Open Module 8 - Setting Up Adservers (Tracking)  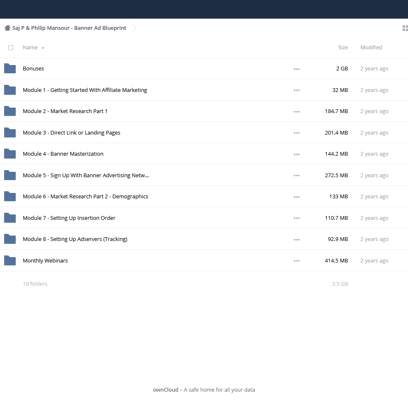tap(75, 239)
